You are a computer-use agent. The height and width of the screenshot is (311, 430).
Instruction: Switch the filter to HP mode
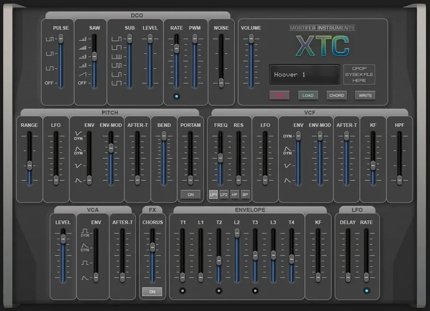(x=234, y=195)
